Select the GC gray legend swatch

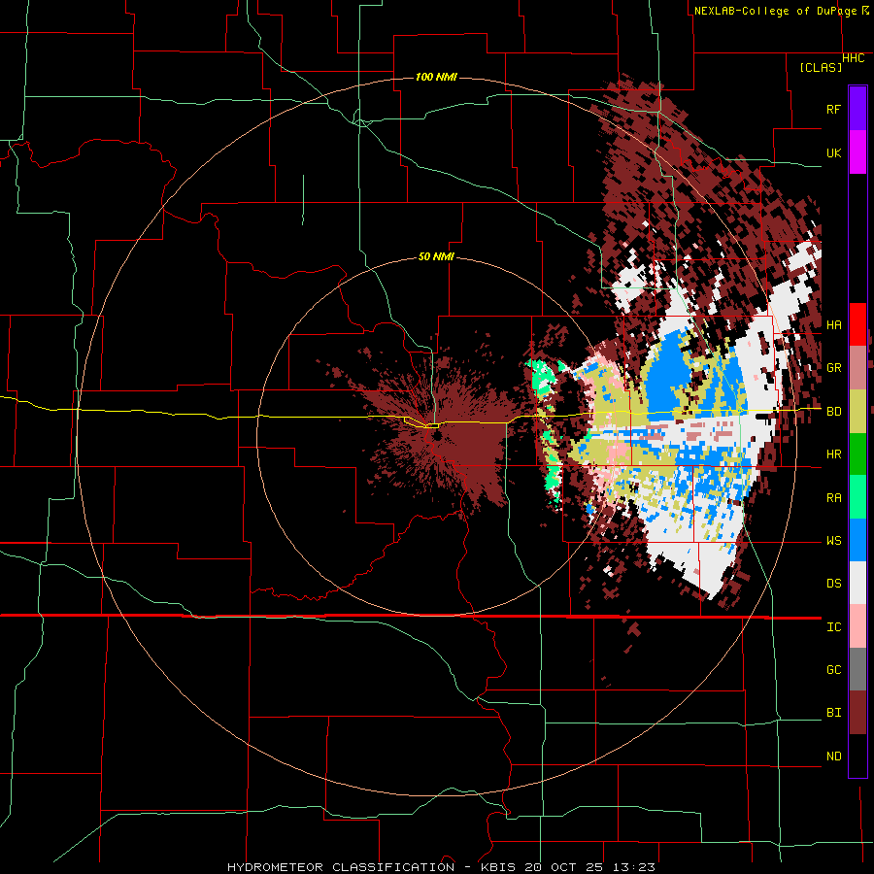857,669
